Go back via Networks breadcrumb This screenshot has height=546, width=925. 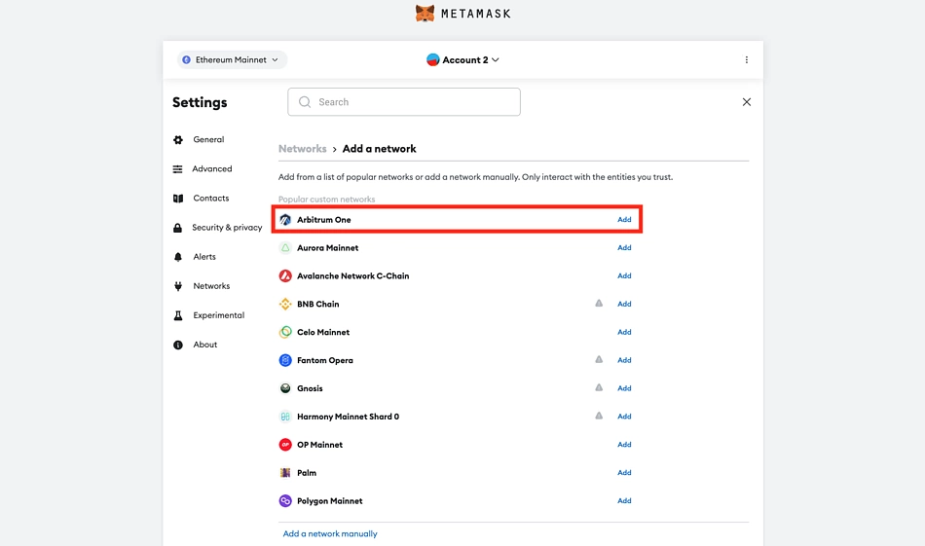[302, 149]
